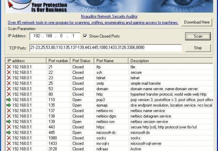Select the epmap port name cell
Image resolution: width=218 pixels, height=151 pixels.
[x=102, y=105]
